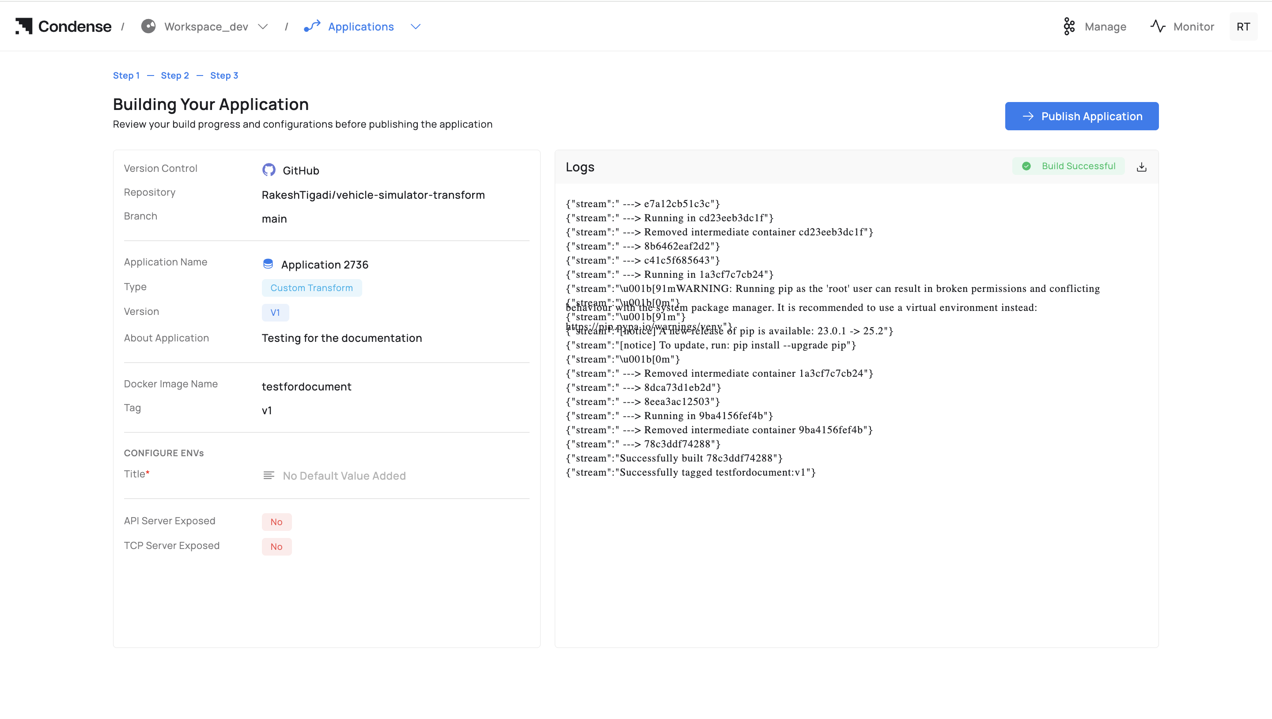Screen dimensions: 1272x719
Task: Download the build logs
Action: (1141, 167)
